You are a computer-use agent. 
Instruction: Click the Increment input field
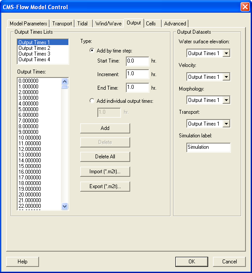point(138,74)
